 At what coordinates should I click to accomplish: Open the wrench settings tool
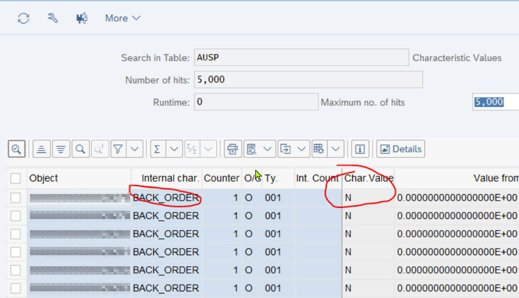pyautogui.click(x=53, y=18)
